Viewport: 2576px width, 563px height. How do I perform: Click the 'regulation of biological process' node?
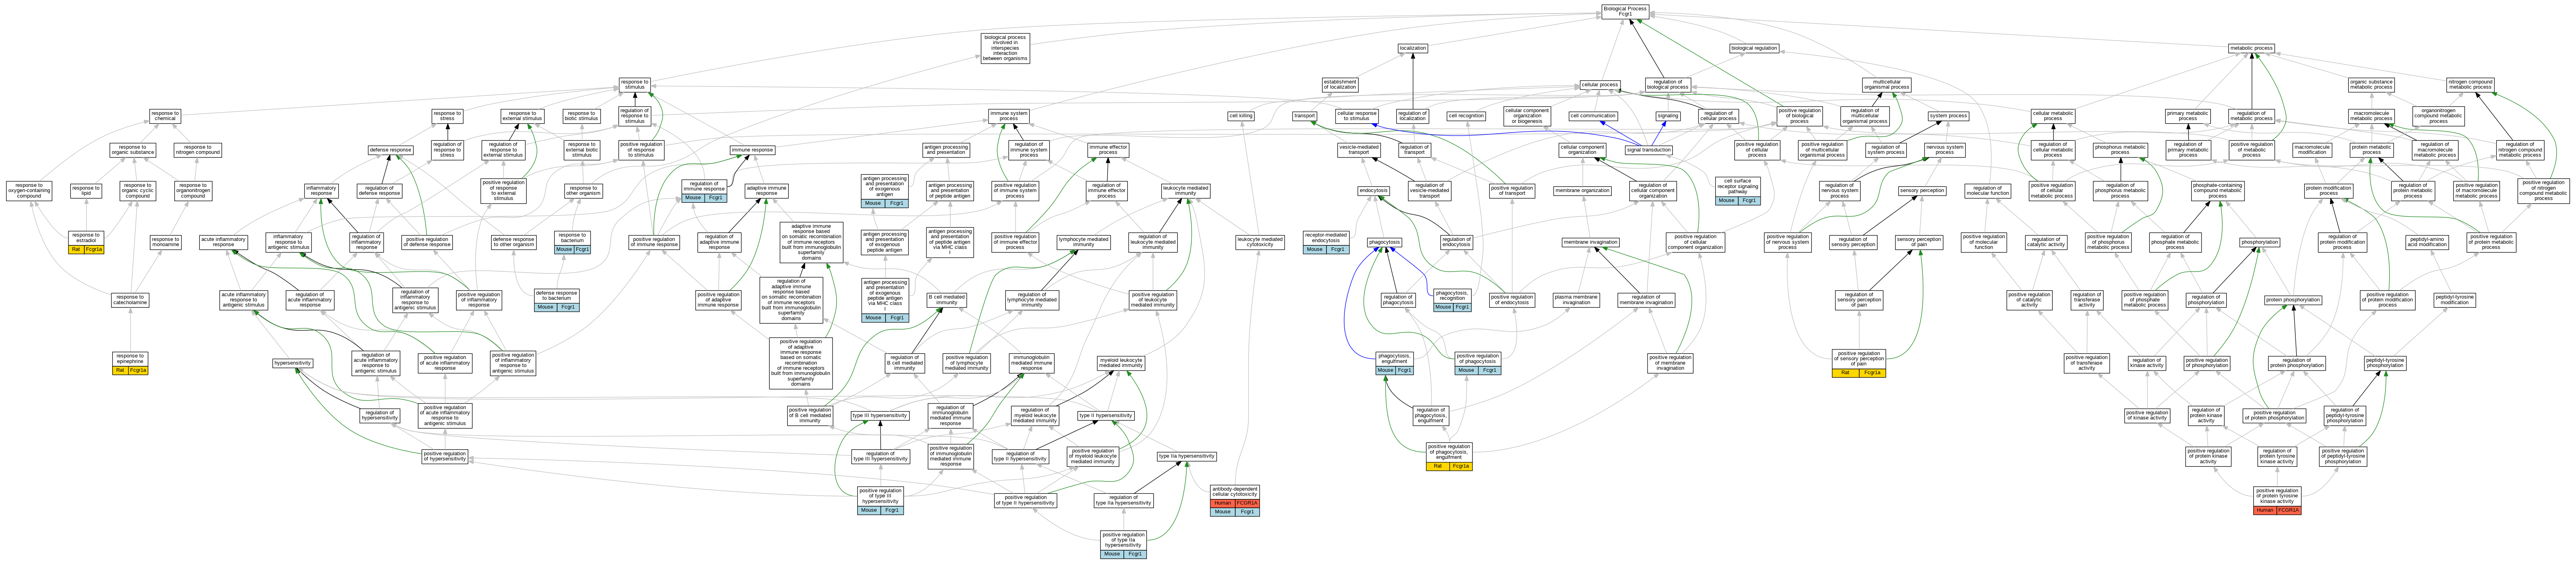[x=1667, y=85]
